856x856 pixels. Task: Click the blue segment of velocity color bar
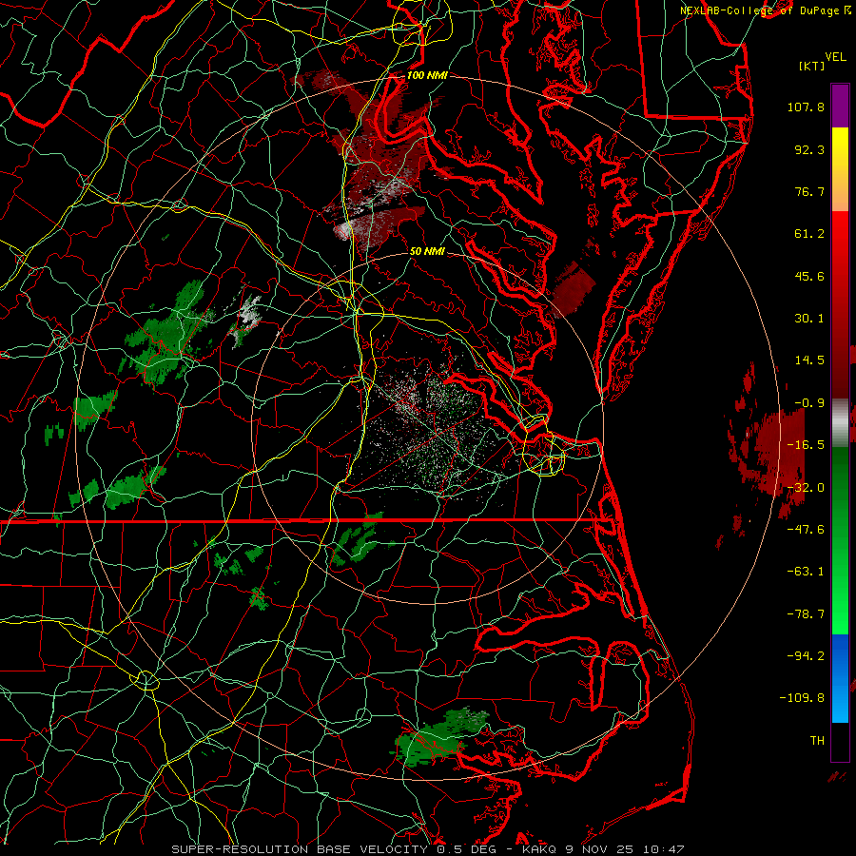[840, 678]
